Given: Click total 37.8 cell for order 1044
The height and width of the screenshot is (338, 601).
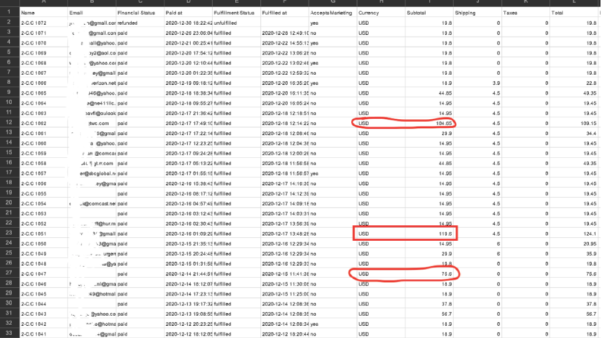Looking at the screenshot, I should point(574,304).
